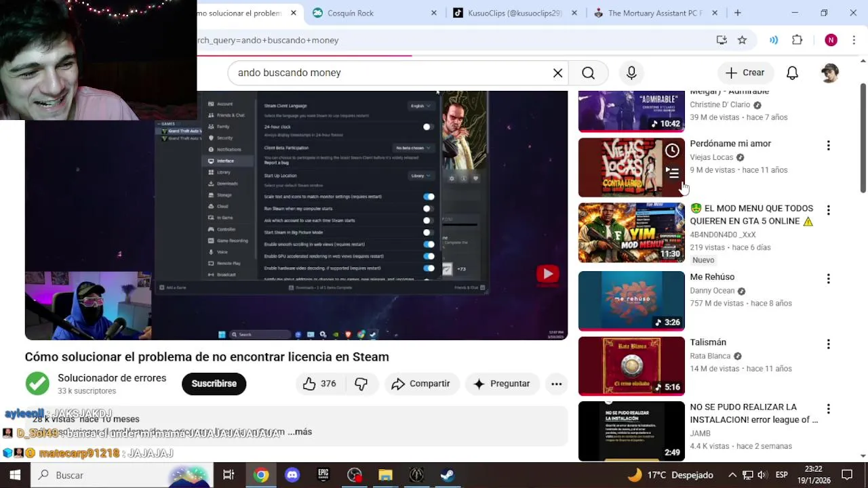The image size is (868, 488).
Task: Open the Solucionador de errores channel avatar
Action: [x=37, y=384]
